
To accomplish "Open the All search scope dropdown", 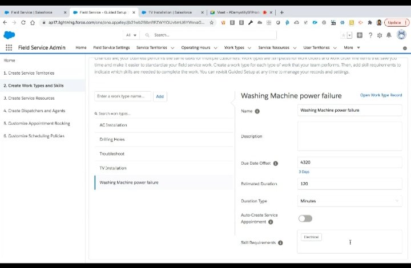I will [x=131, y=35].
